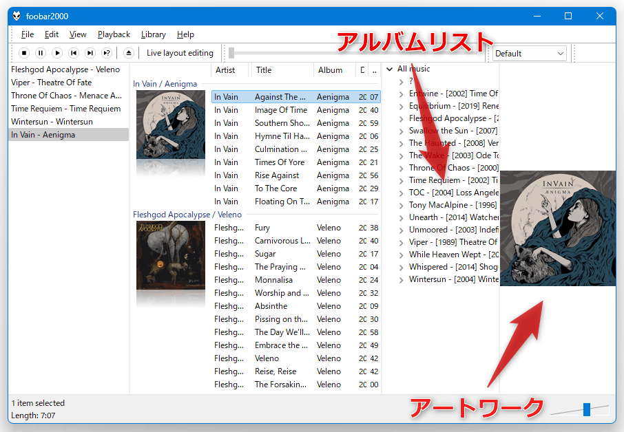The height and width of the screenshot is (432, 624).
Task: Expand the Throne Of Chaos tree node
Action: pyautogui.click(x=401, y=168)
